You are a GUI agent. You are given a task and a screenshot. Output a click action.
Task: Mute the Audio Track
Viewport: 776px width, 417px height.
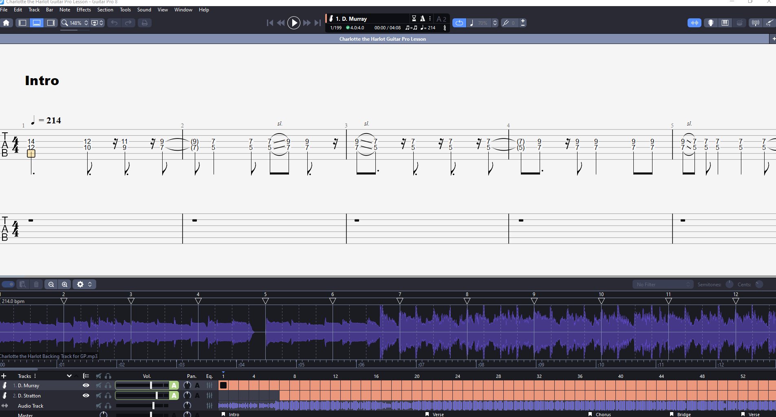click(99, 406)
